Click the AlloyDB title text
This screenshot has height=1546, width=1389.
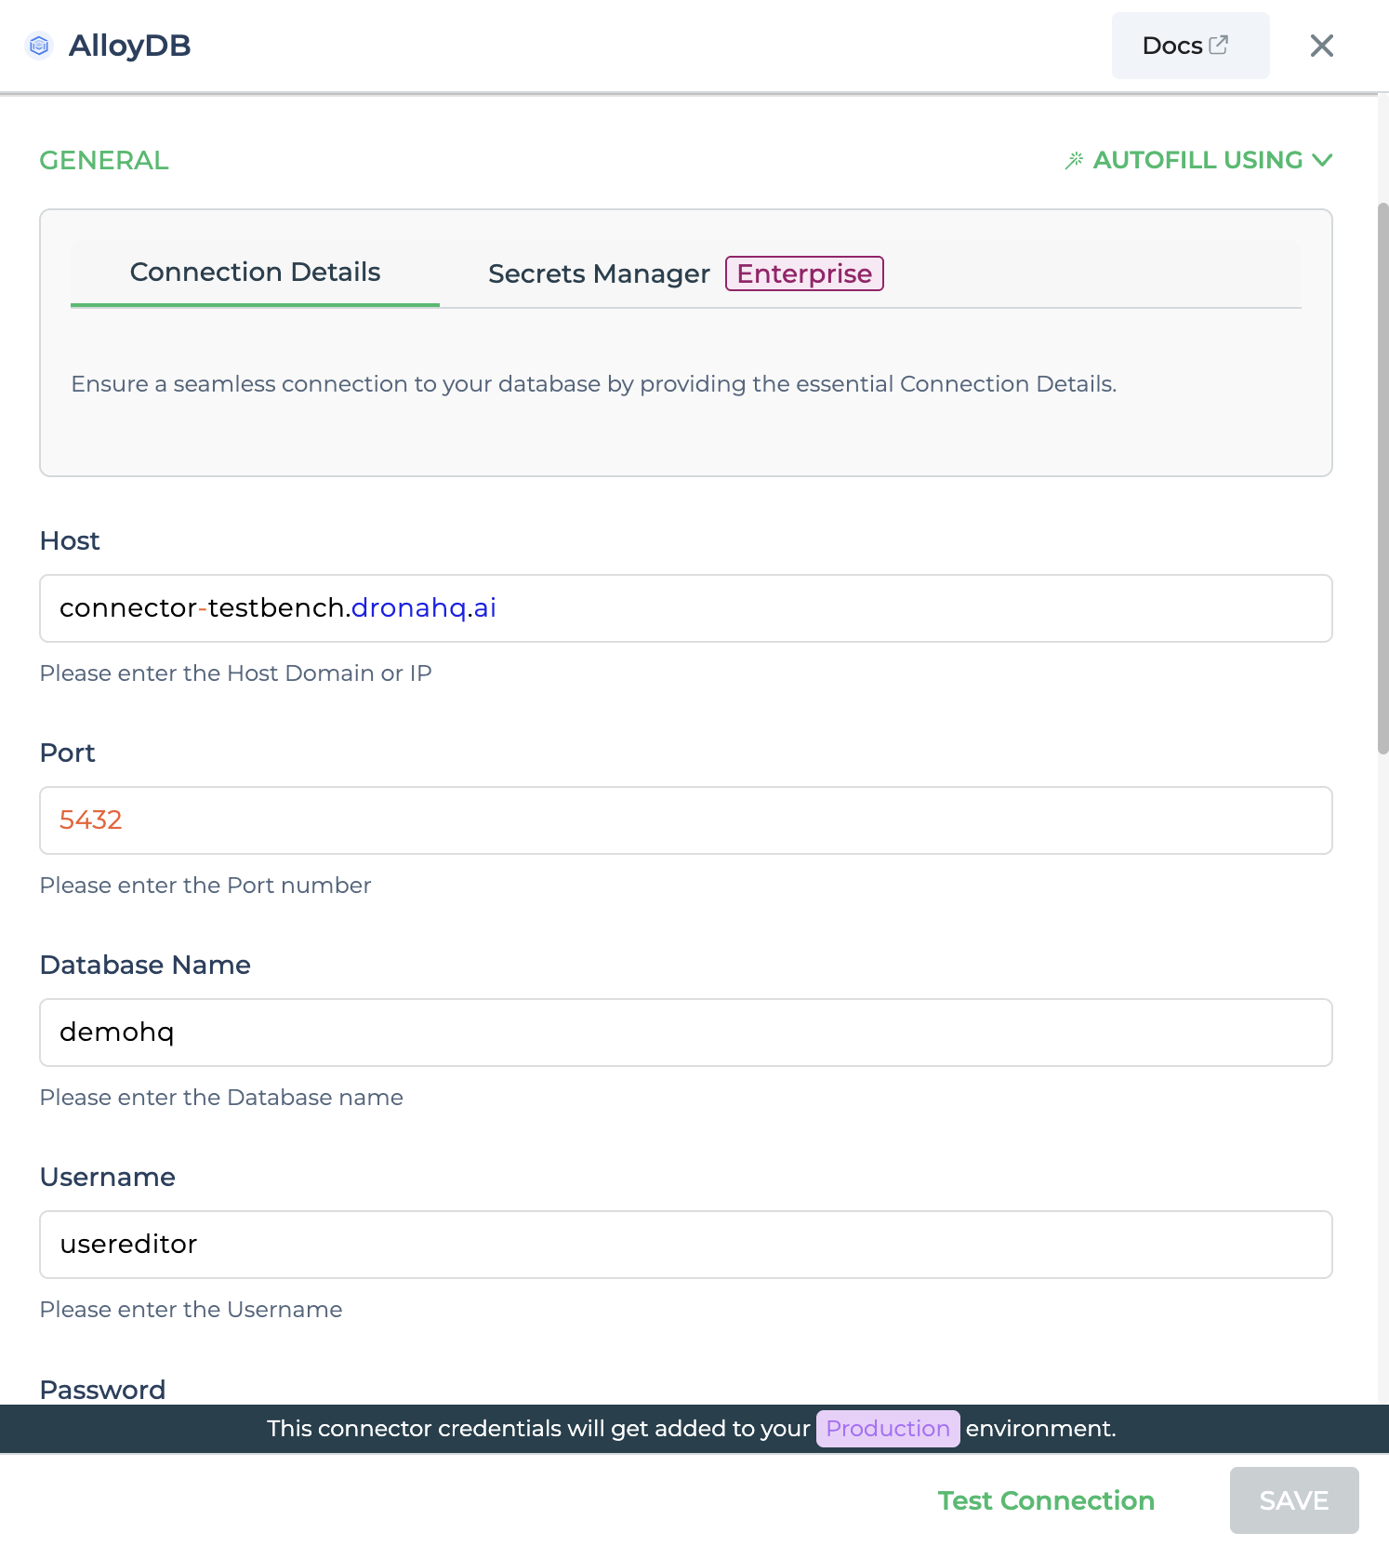130,46
